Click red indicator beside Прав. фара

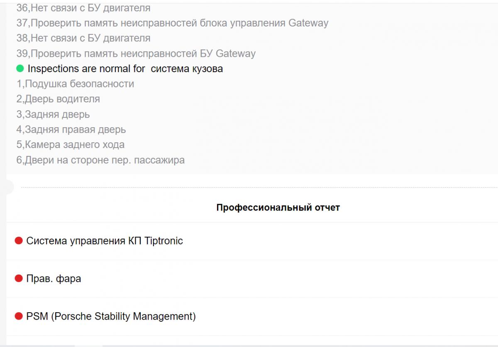tap(18, 279)
